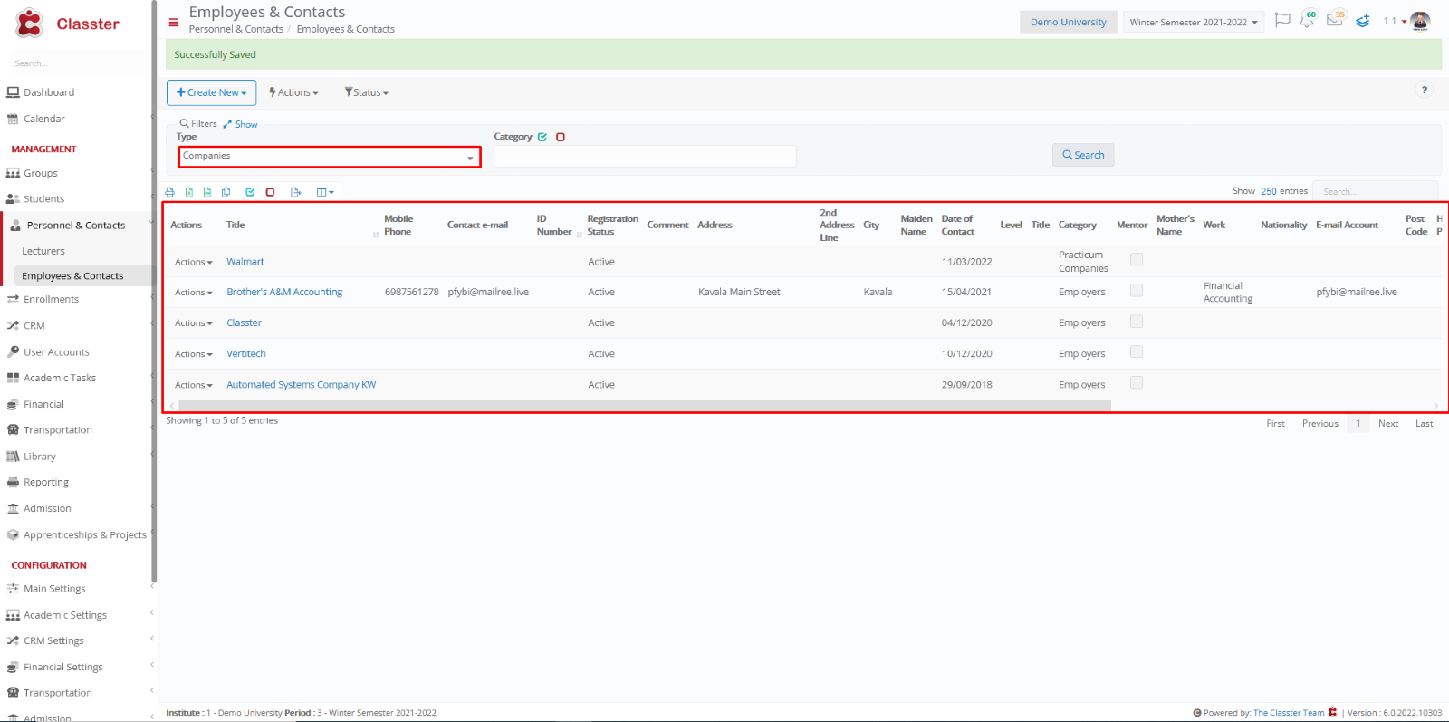
Task: Open Personnel & Contacts breadcrumb link
Action: tap(235, 29)
